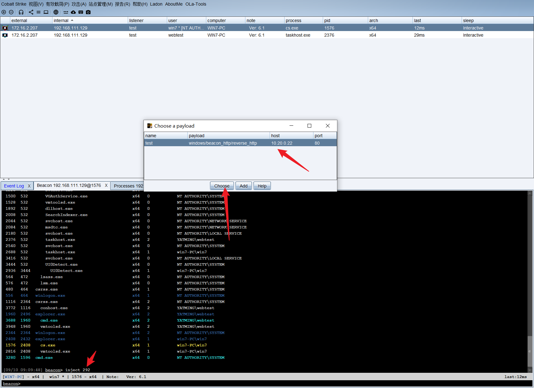The width and height of the screenshot is (534, 388).
Task: Open the 帮助(H) menu
Action: tap(140, 4)
